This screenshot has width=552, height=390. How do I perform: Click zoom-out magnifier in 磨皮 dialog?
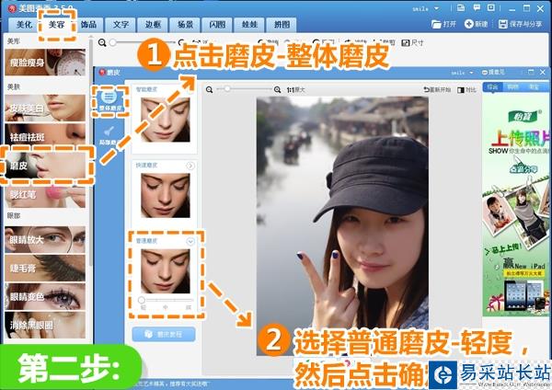(209, 90)
